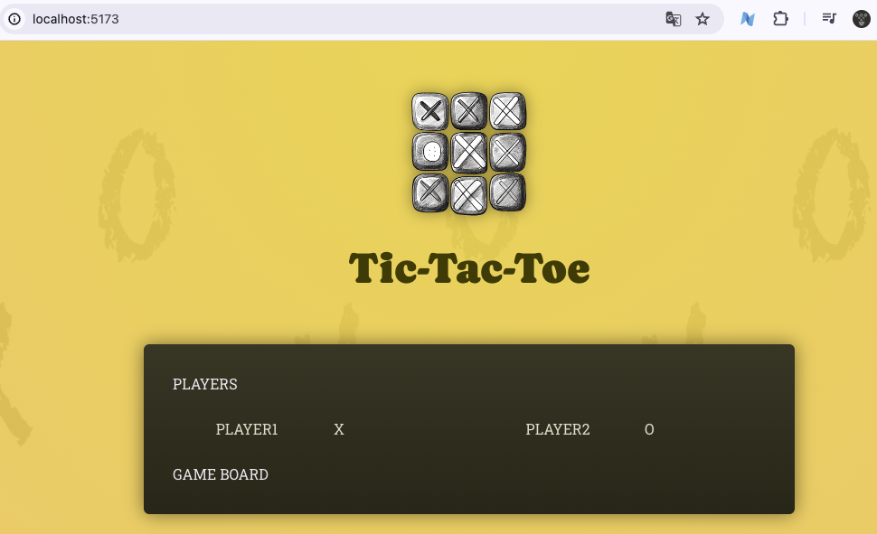
Task: Click the localhost:5173 address bar
Action: [362, 19]
